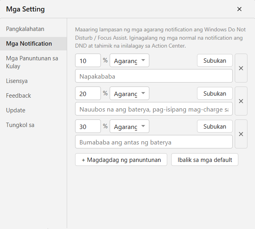This screenshot has height=229, width=255.
Task: Switch to the Update section
Action: coord(33,110)
